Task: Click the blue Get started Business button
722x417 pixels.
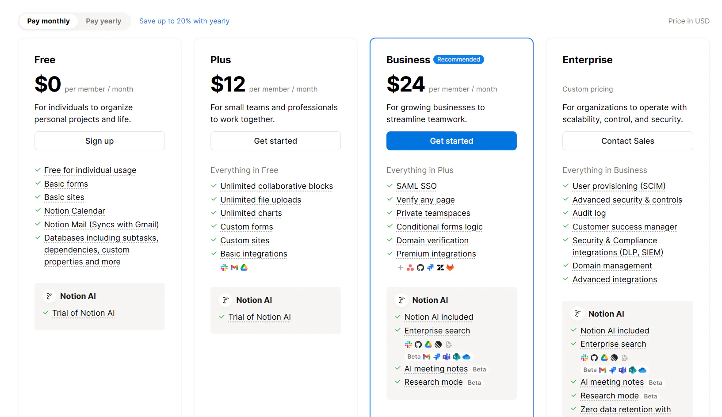Action: pos(451,141)
